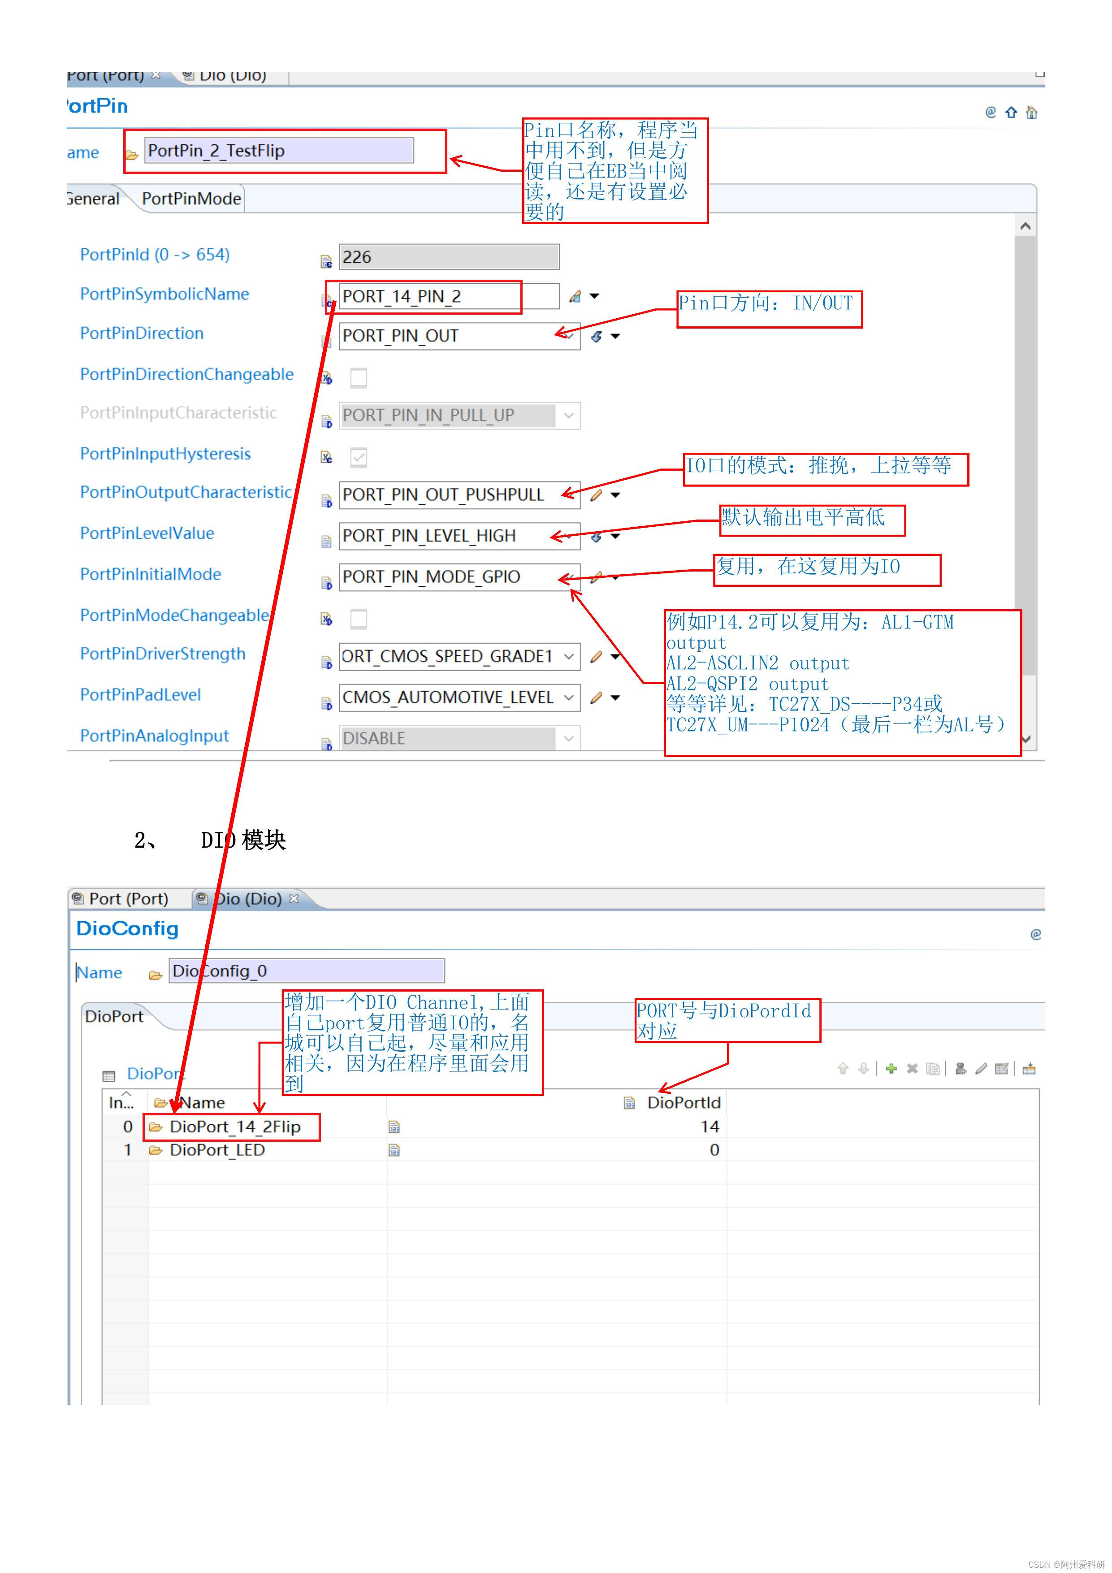Click folder icon of DioPort_LED row

tap(156, 1150)
